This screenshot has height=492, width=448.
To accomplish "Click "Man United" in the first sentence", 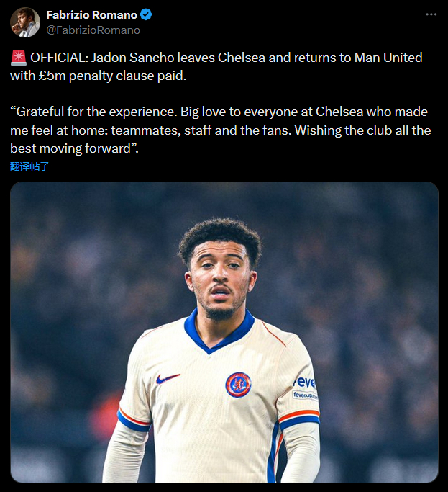I will [388, 58].
